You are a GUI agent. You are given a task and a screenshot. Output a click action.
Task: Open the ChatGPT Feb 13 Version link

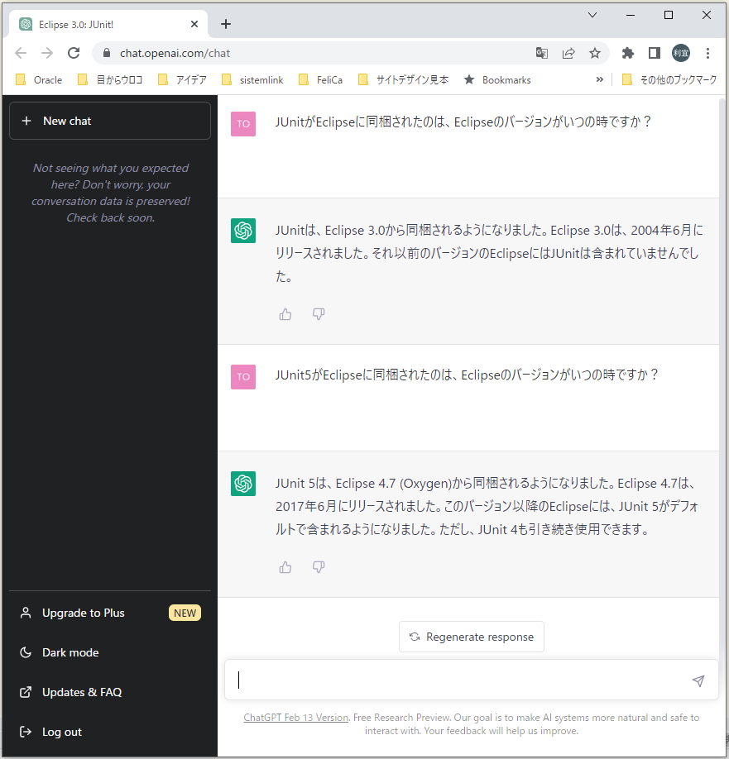point(295,717)
